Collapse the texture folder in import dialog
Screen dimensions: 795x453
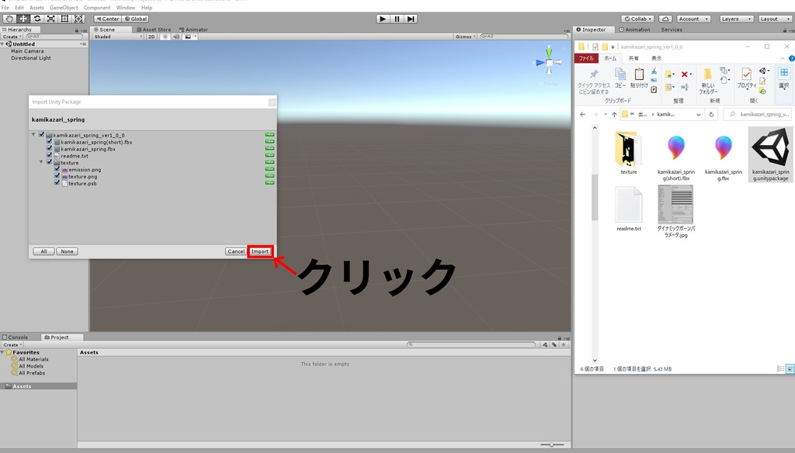40,162
